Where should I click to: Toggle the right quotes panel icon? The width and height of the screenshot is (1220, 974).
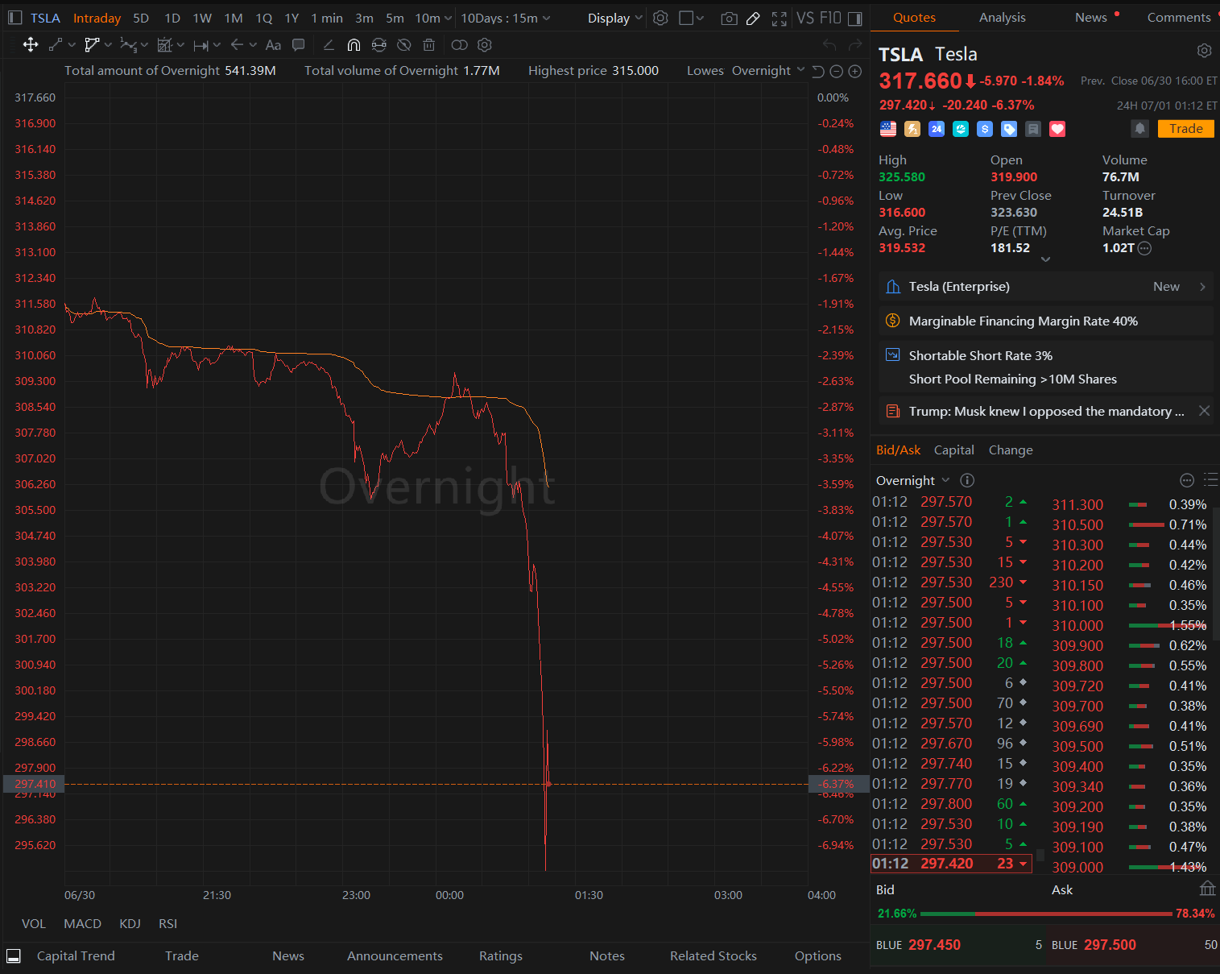coord(854,18)
